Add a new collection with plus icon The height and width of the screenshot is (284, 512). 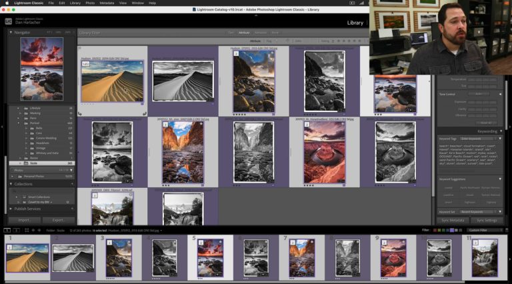coord(72,184)
